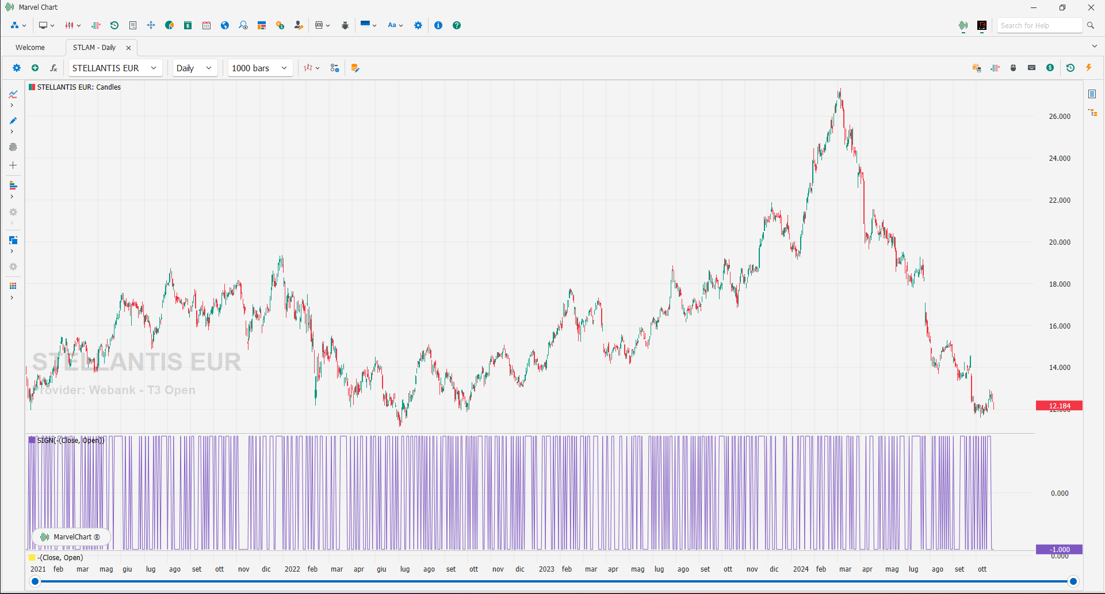The image size is (1105, 594).
Task: Open the Daily timeframe dropdown
Action: coord(195,68)
